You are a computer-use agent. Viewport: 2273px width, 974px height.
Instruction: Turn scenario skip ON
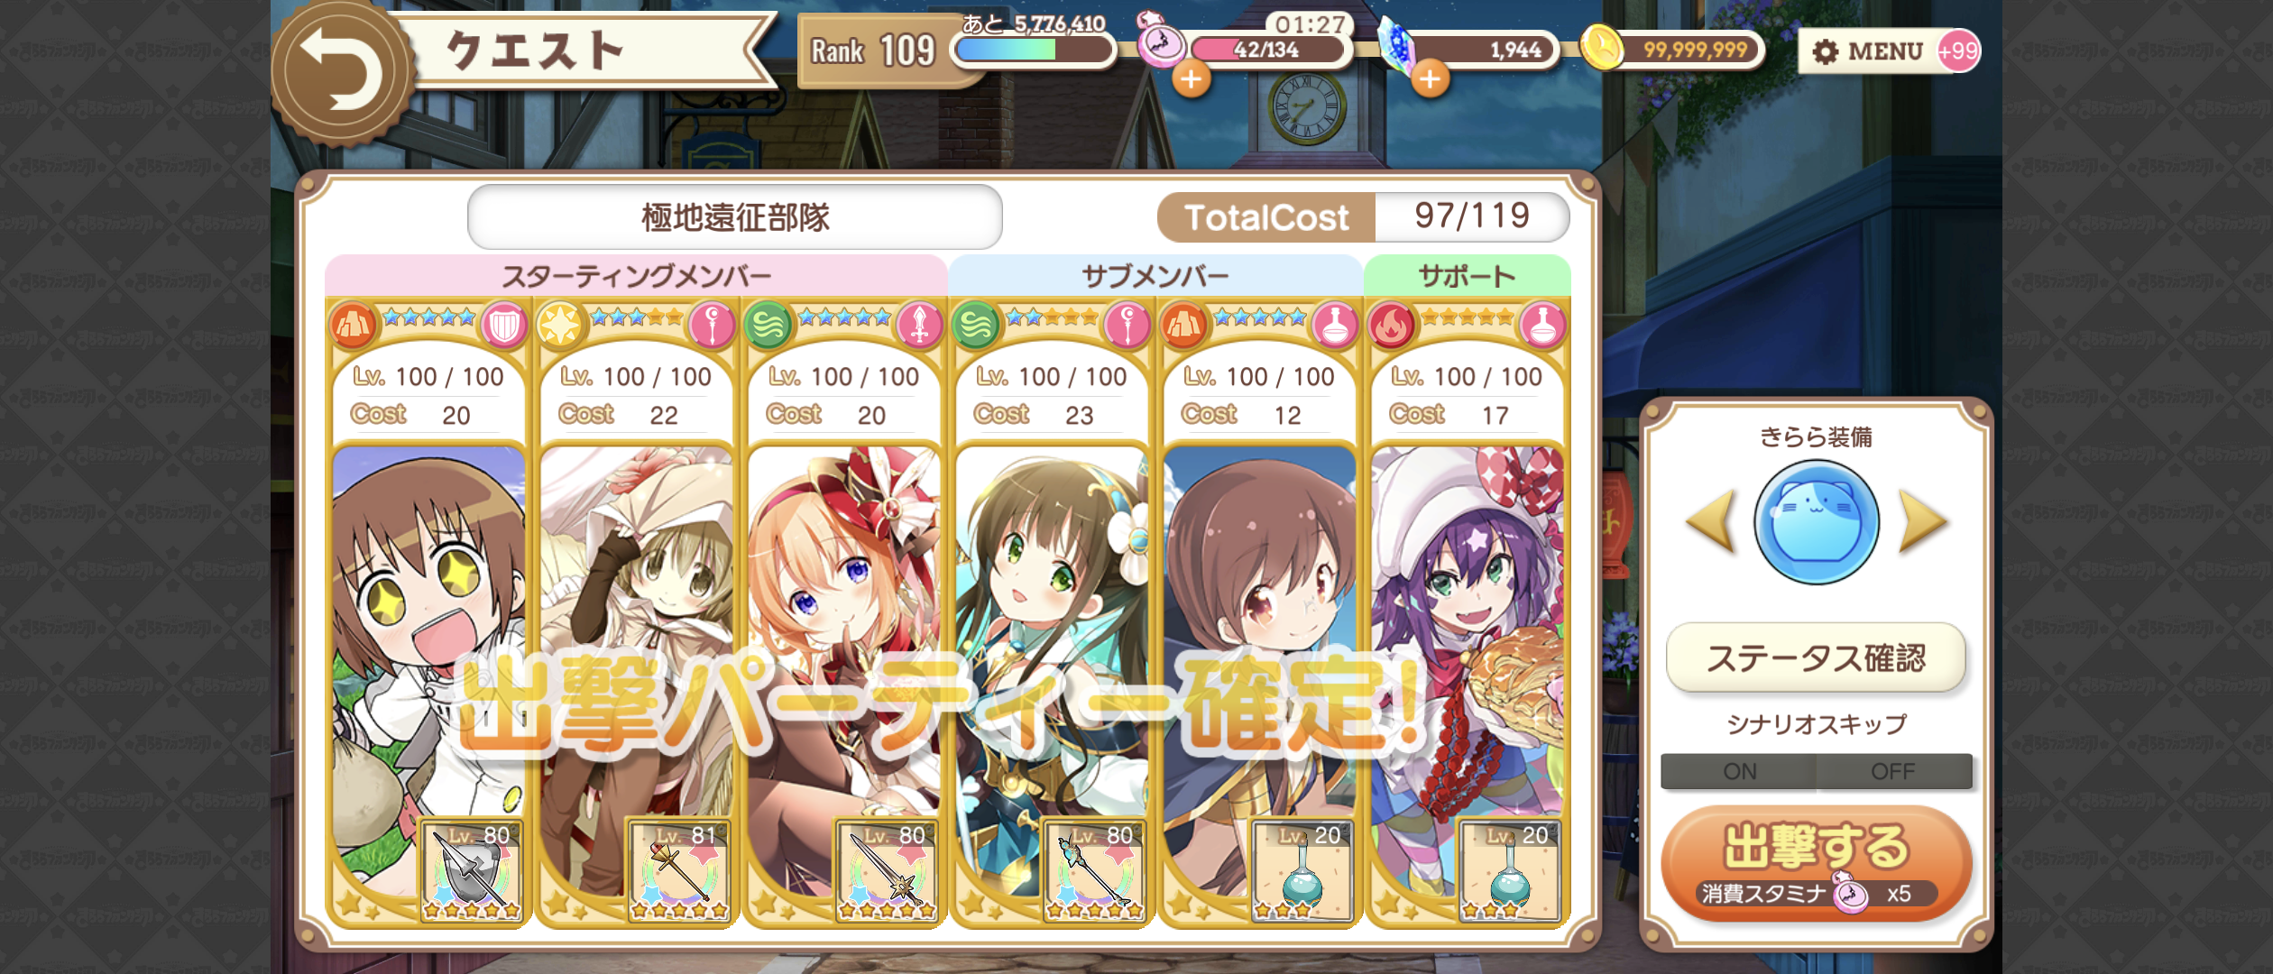[1738, 772]
